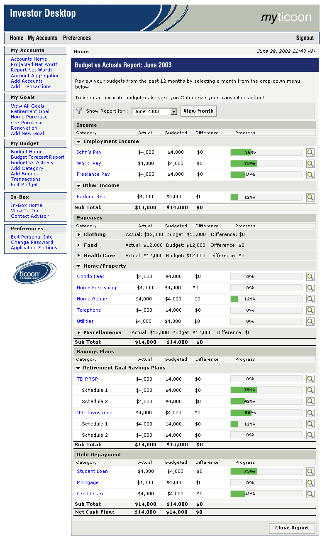The height and width of the screenshot is (541, 332).
Task: View details magnifier for Condo Fees
Action: coord(310,277)
